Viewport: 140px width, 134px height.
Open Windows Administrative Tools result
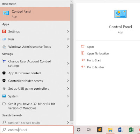tap(35, 47)
